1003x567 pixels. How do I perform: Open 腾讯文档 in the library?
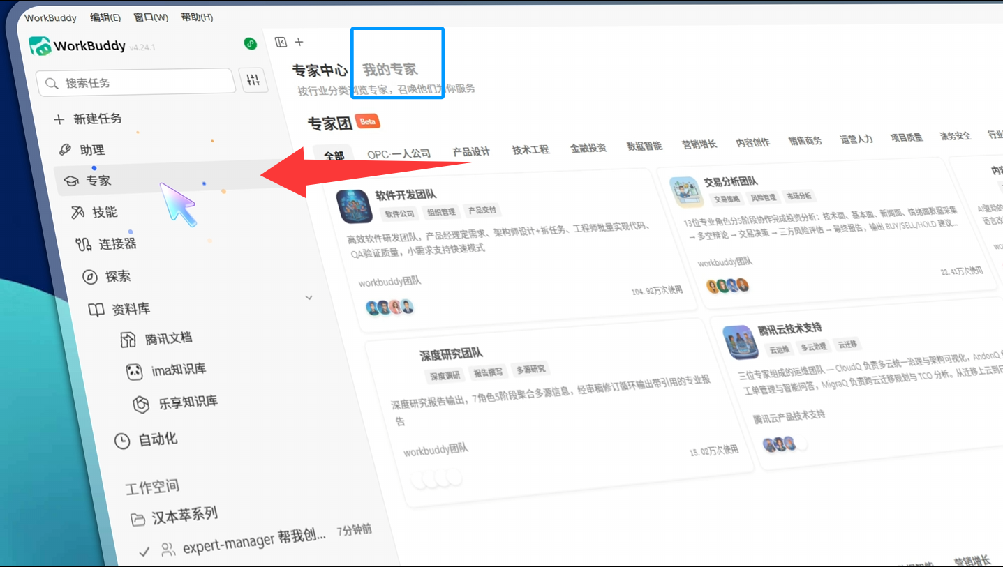[156, 339]
